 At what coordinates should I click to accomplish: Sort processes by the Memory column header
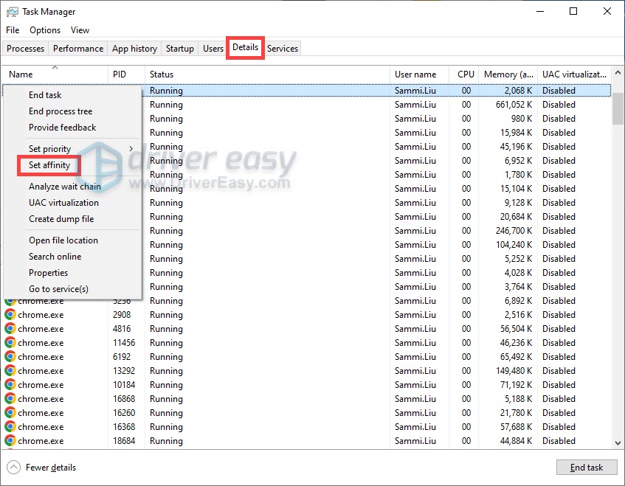point(508,74)
